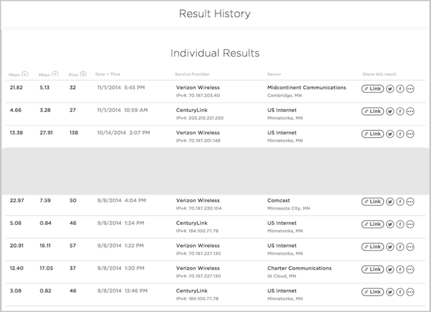
Task: Tweet the 9/8/2014 1:20 PM result
Action: (390, 269)
